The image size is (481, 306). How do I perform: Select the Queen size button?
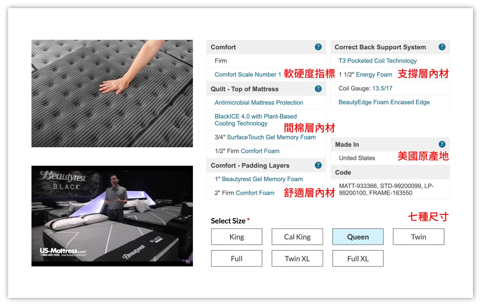[358, 237]
